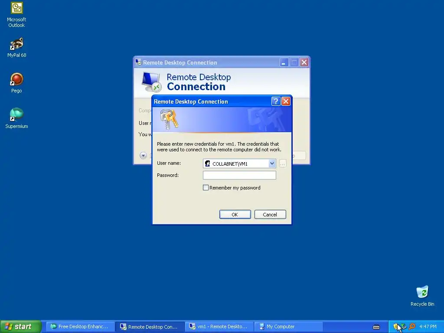Screen dimensions: 444x333
Task: Click the browse ellipsis button beside User name
Action: point(283,163)
